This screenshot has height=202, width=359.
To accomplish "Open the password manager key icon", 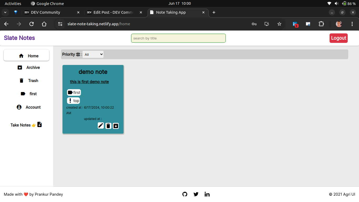I will pyautogui.click(x=254, y=24).
